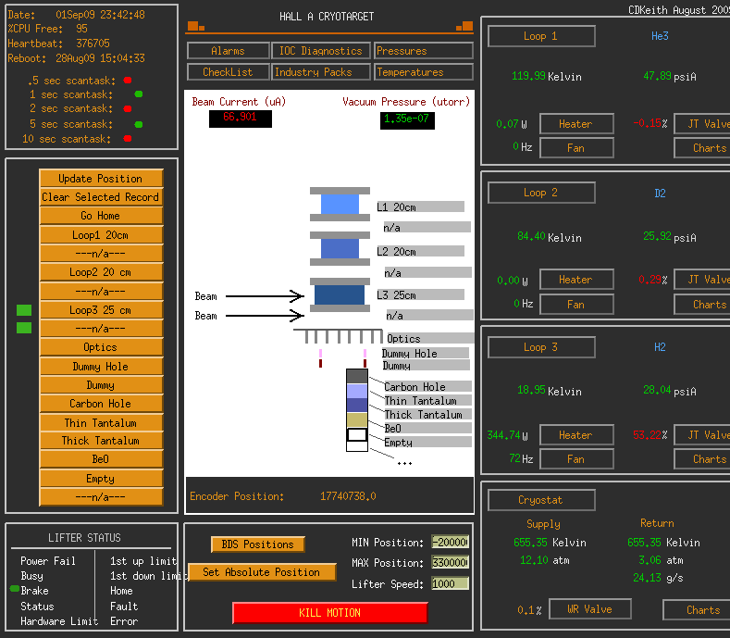Open Industry Packs screen
Image resolution: width=730 pixels, height=638 pixels.
[321, 72]
